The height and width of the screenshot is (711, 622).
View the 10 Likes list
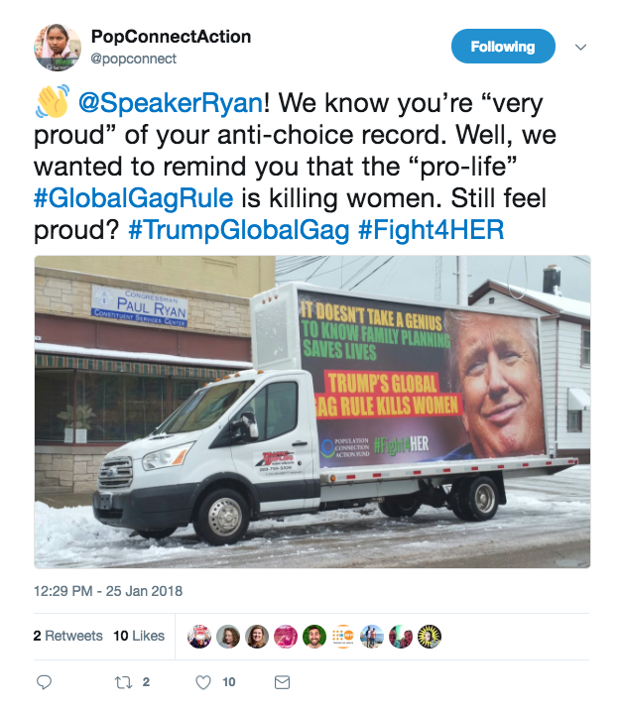click(139, 636)
